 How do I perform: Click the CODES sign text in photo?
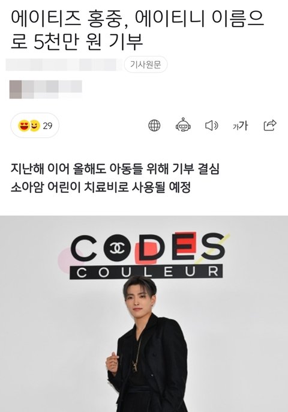coord(148,247)
